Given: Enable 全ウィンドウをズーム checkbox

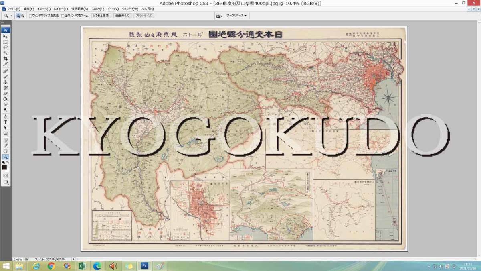Looking at the screenshot, I should coord(63,16).
